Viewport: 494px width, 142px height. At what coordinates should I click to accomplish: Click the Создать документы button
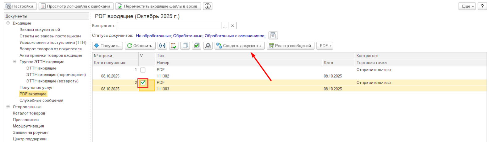239,46
